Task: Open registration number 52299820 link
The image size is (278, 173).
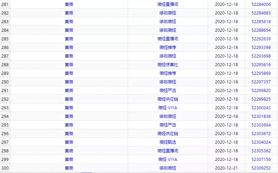Action: point(261,91)
